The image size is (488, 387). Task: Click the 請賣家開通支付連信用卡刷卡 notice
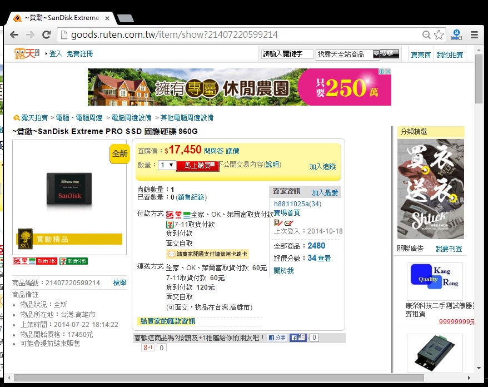click(207, 254)
